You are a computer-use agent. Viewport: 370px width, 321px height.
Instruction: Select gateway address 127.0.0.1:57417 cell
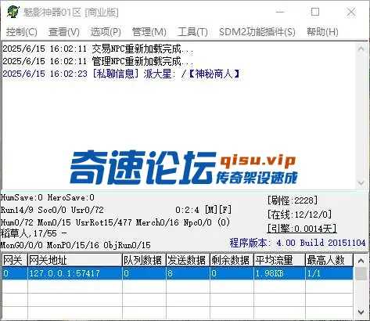pos(75,273)
